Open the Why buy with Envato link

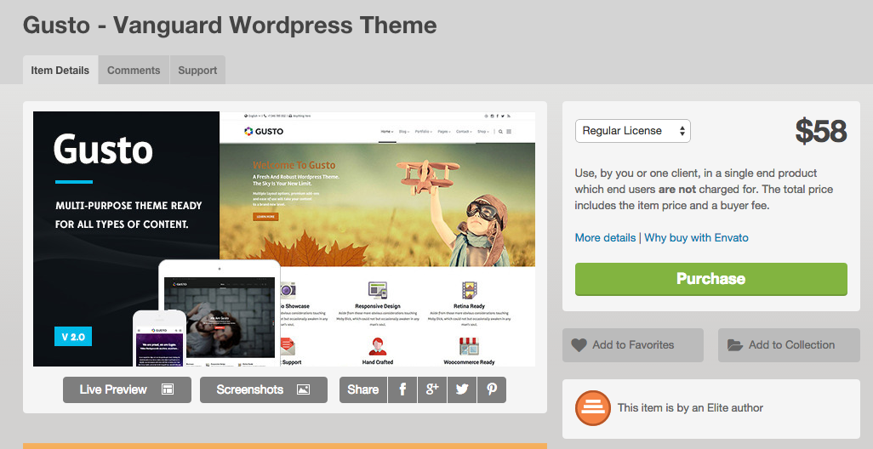coord(696,237)
